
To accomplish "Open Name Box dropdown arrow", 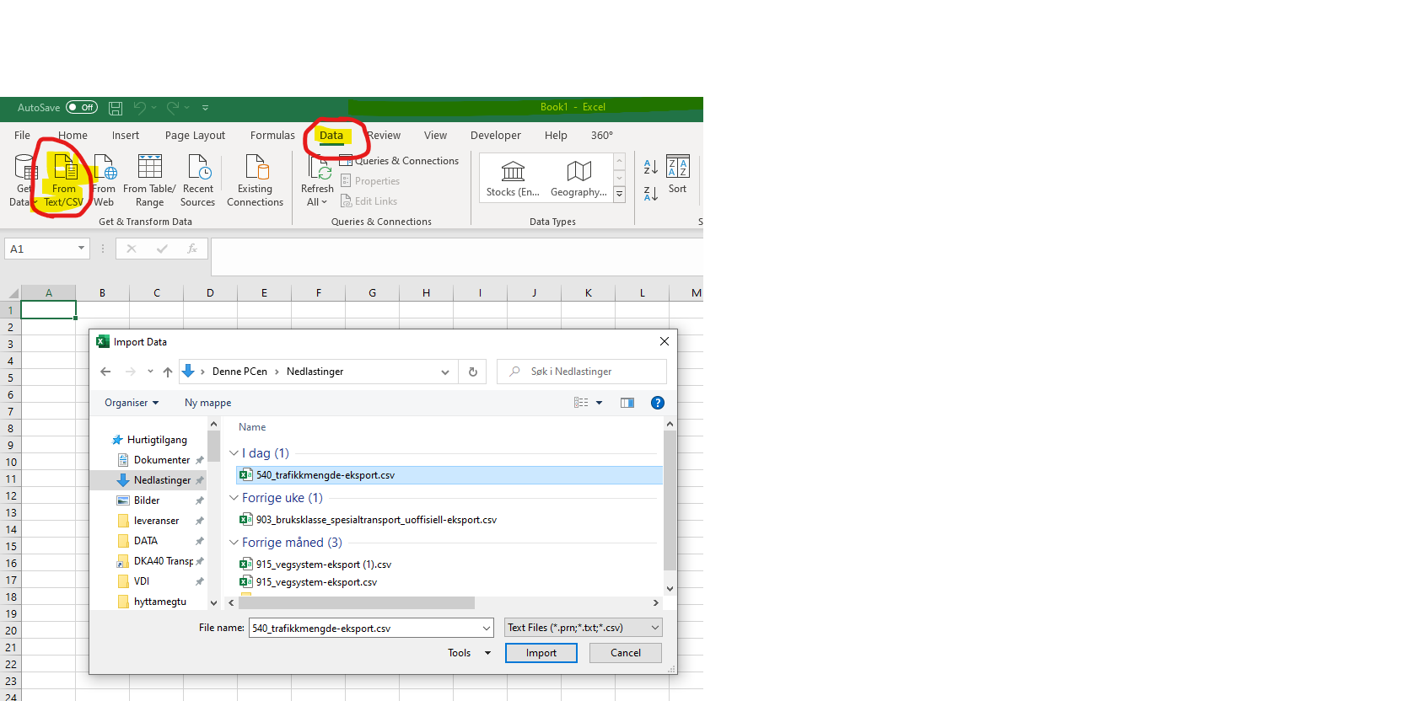I will [x=82, y=249].
